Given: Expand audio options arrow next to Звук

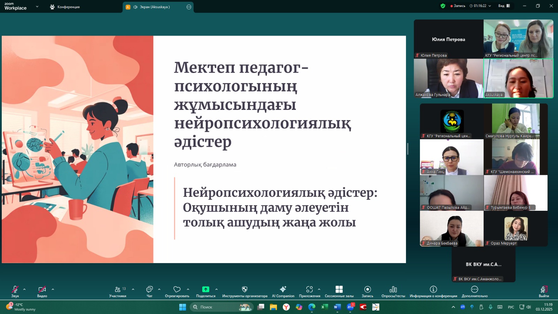Looking at the screenshot, I should click(x=24, y=289).
